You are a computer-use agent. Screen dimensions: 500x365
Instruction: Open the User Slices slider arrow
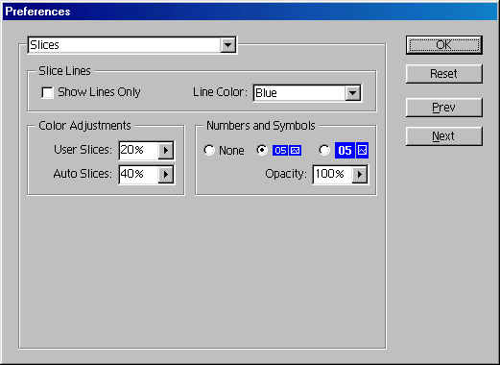point(166,150)
